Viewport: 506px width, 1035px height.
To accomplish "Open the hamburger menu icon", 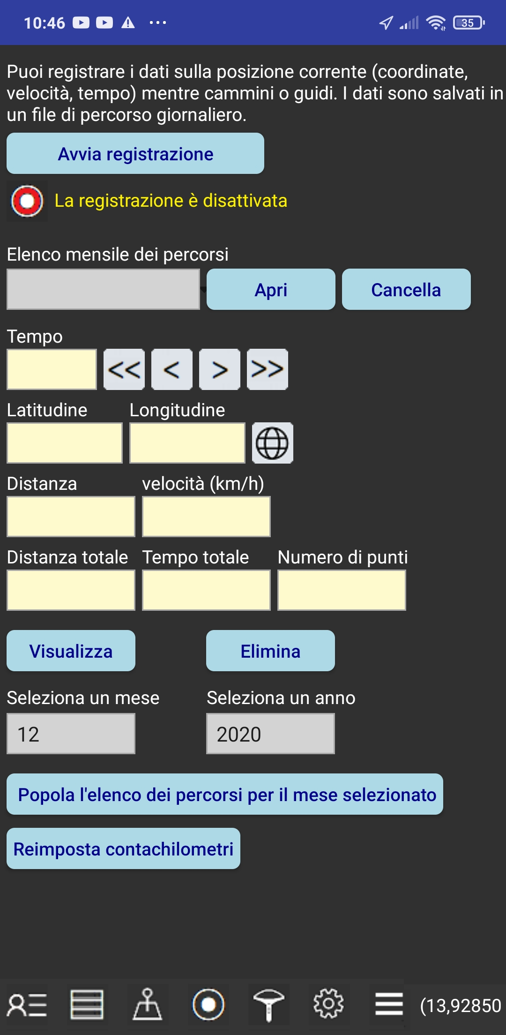I will click(389, 1005).
